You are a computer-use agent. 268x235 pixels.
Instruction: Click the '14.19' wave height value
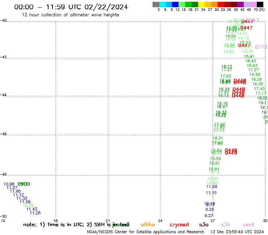tap(244, 38)
